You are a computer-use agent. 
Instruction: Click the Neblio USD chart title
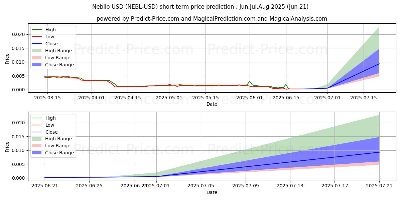pyautogui.click(x=200, y=7)
